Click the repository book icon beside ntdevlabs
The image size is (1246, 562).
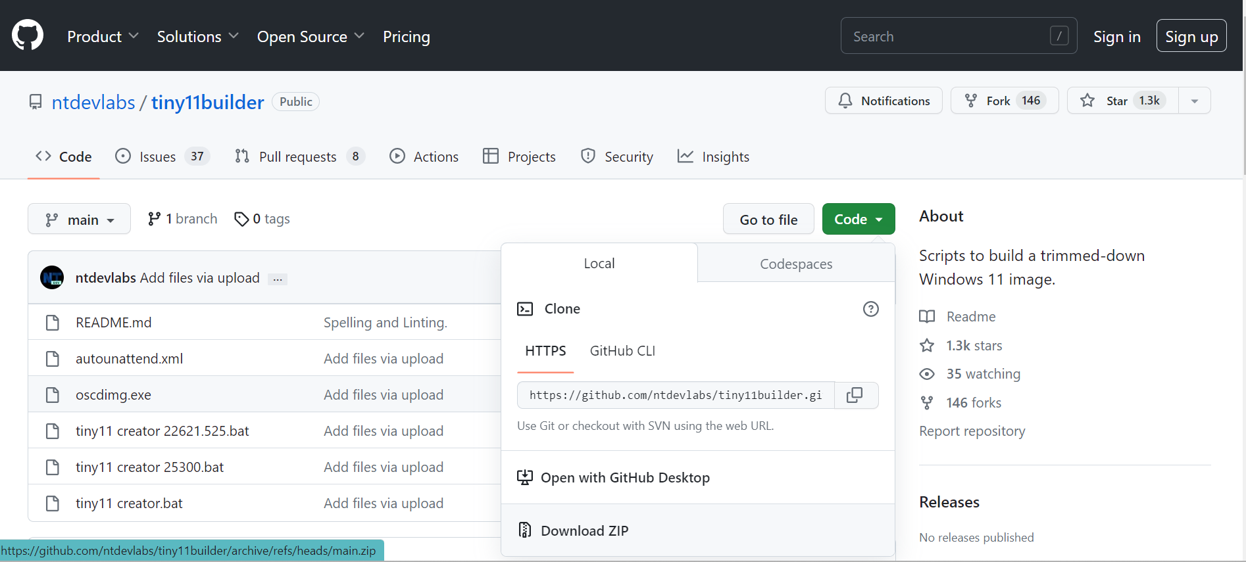pos(36,102)
